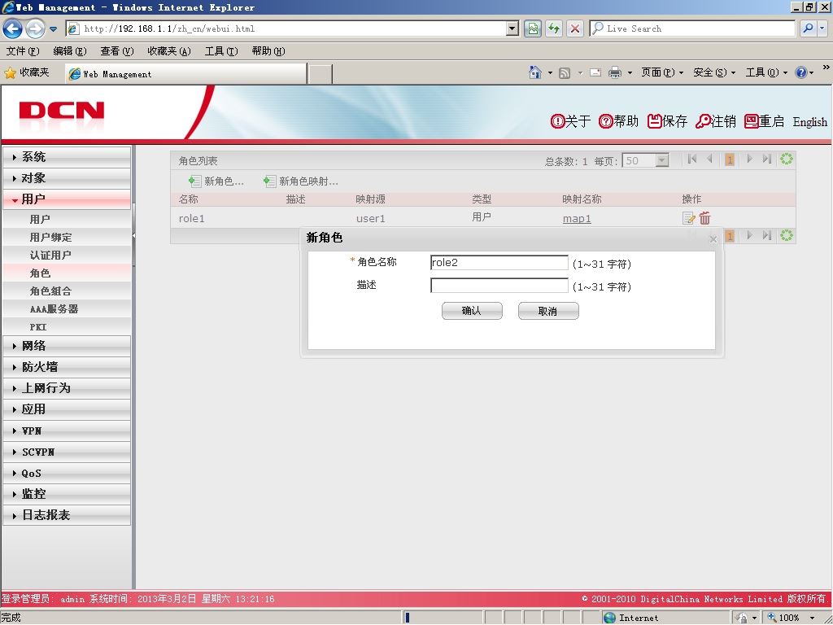The image size is (833, 625).
Task: Open the map1 mapping link
Action: (x=577, y=218)
